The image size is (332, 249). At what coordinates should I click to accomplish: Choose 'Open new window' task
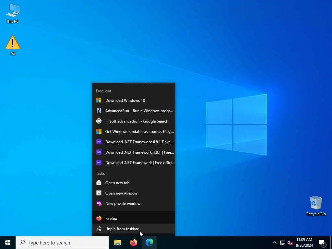pyautogui.click(x=134, y=193)
